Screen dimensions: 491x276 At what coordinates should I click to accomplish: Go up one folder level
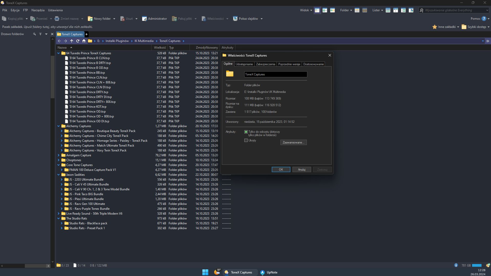tap(72, 41)
